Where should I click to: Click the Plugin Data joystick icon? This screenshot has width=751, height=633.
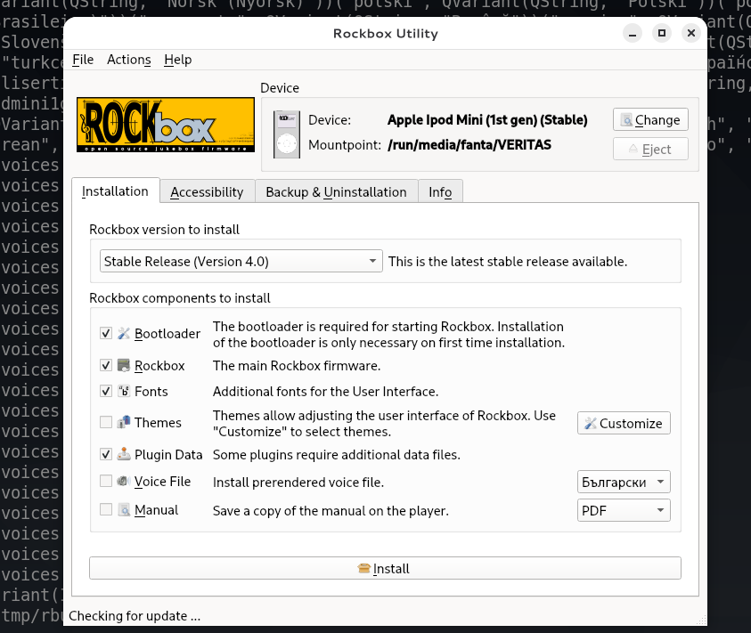[124, 455]
